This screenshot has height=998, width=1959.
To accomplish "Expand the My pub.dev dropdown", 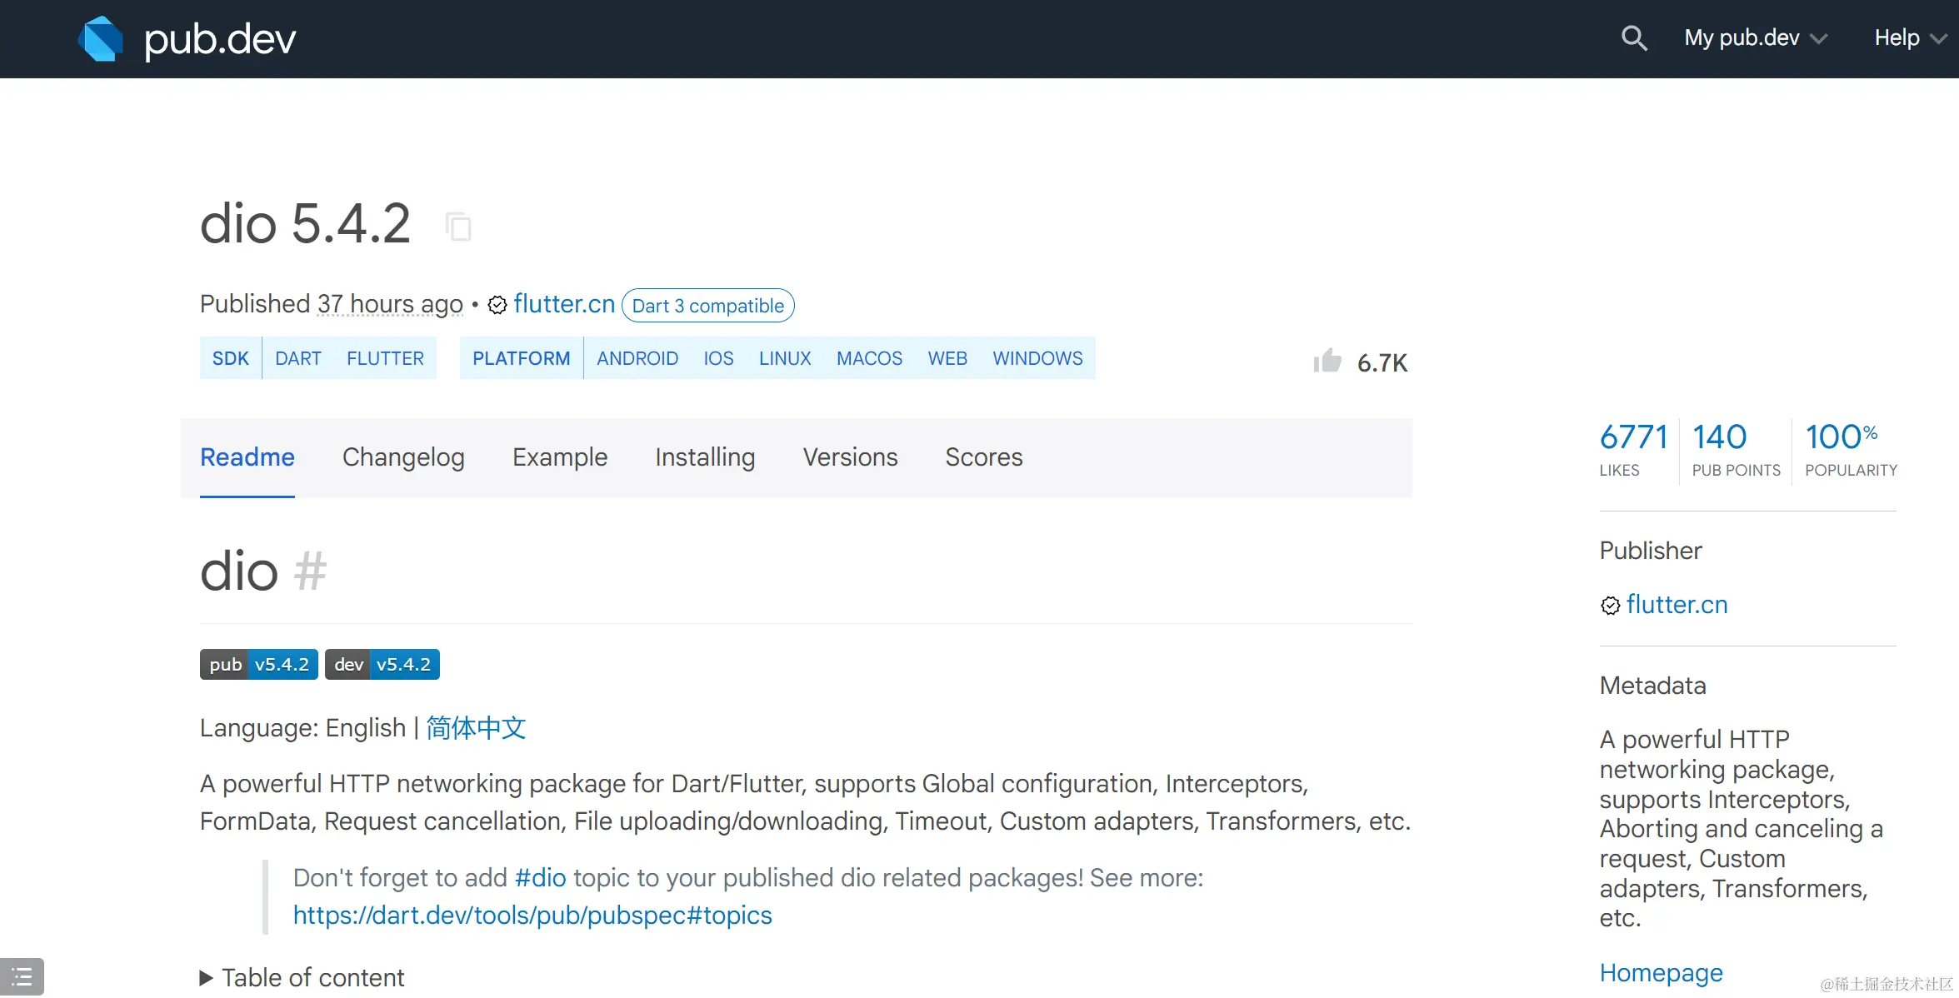I will tap(1756, 38).
